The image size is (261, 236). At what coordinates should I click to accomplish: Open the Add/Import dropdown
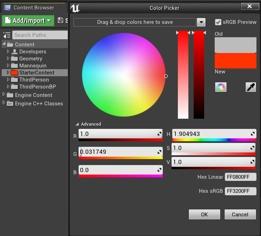tap(28, 21)
